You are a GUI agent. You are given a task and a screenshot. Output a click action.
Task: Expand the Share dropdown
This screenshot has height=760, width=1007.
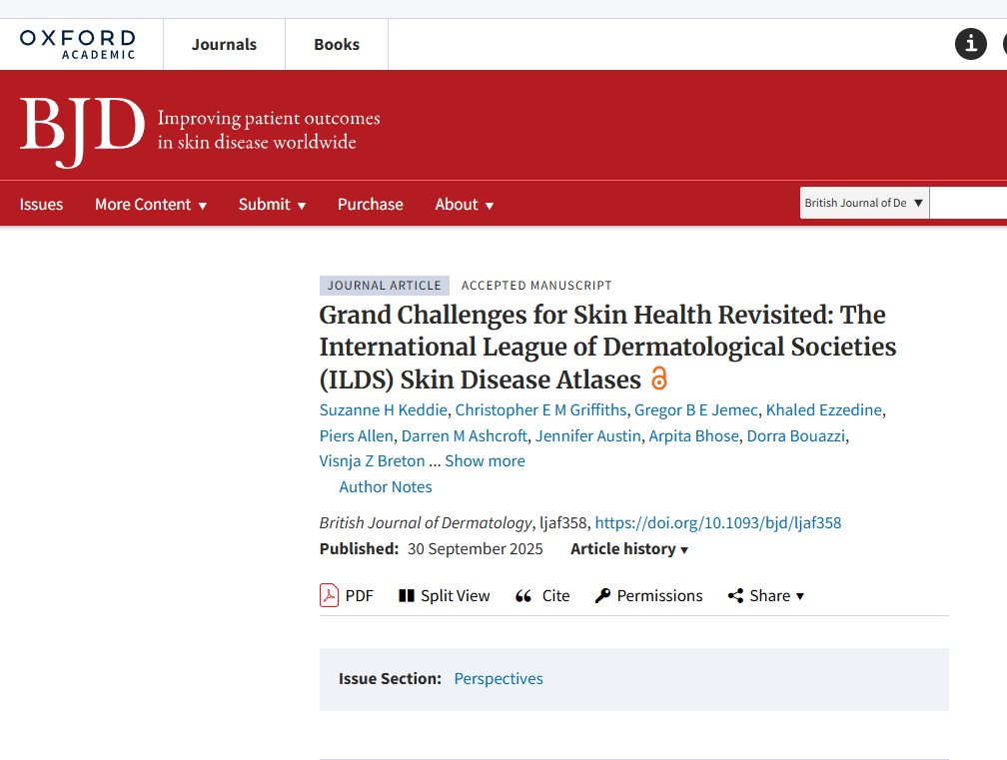(766, 596)
